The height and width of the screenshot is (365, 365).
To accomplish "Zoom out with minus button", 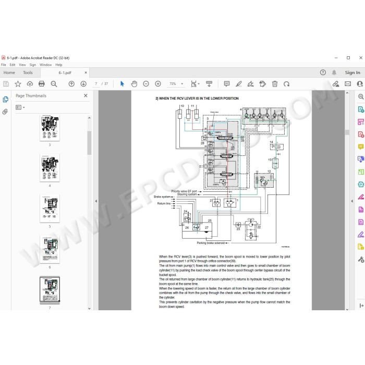I will pos(146,84).
